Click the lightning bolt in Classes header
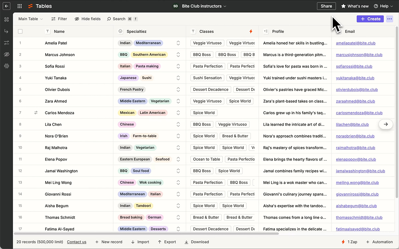399x249 pixels. (251, 32)
